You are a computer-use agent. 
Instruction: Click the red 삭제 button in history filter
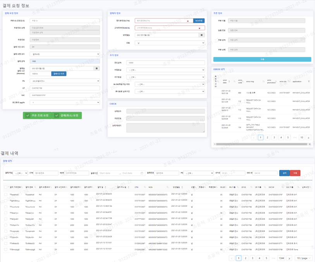tap(295, 173)
